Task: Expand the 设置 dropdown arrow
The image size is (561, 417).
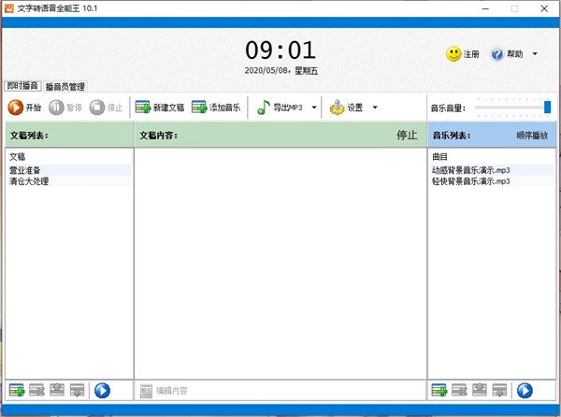Action: pyautogui.click(x=375, y=108)
